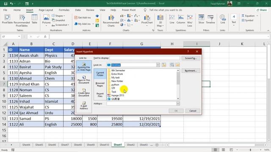This screenshot has width=271, height=152.
Task: Click Tell me what you want to do
Action: [166, 10]
